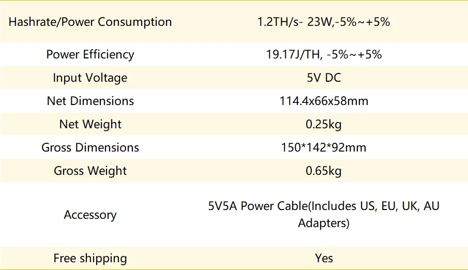Click the 5V5A Power Cable text
Image resolution: width=468 pixels, height=270 pixels.
tap(258, 206)
